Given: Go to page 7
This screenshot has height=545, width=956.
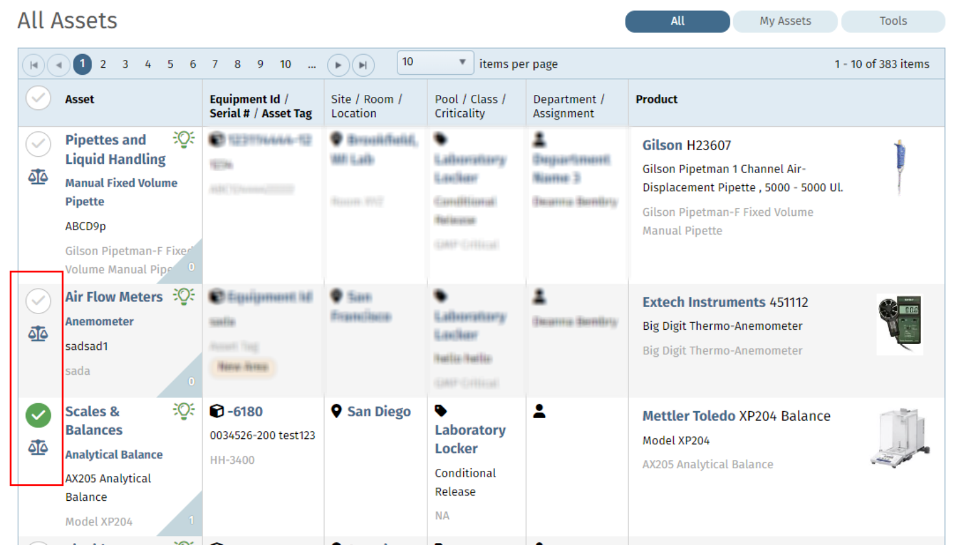Looking at the screenshot, I should pyautogui.click(x=215, y=64).
